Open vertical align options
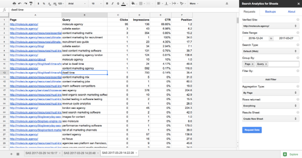The image size is (302, 158). pyautogui.click(x=167, y=4)
